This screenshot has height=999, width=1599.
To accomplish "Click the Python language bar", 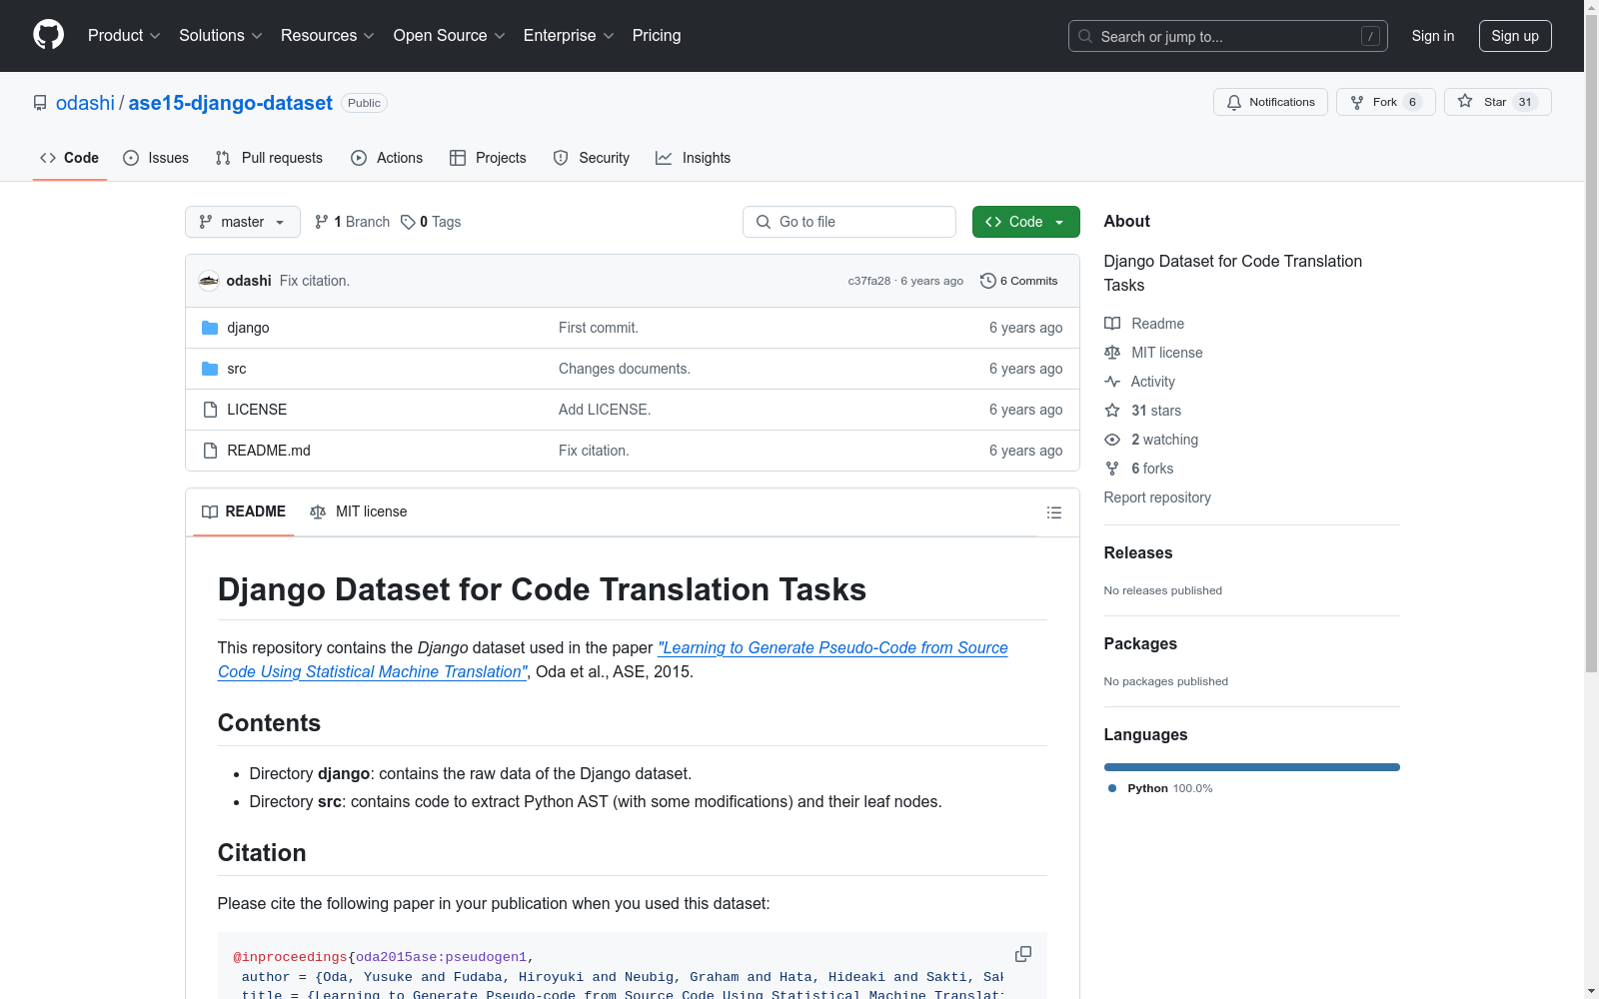I will [1251, 767].
